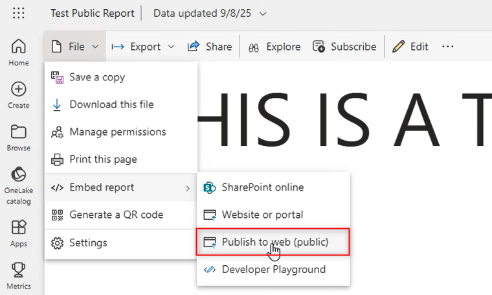Click Explore in the toolbar
Image resolution: width=492 pixels, height=295 pixels.
274,47
